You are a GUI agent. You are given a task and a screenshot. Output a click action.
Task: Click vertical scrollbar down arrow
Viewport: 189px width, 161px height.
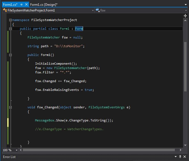(185, 145)
